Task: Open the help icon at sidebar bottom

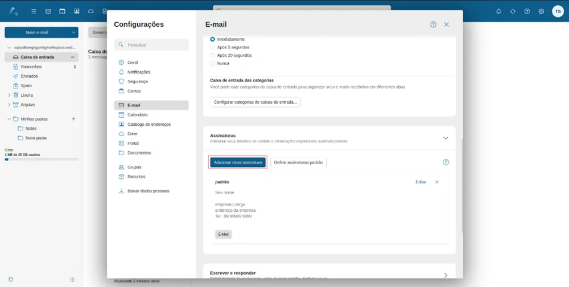Action: pyautogui.click(x=72, y=280)
